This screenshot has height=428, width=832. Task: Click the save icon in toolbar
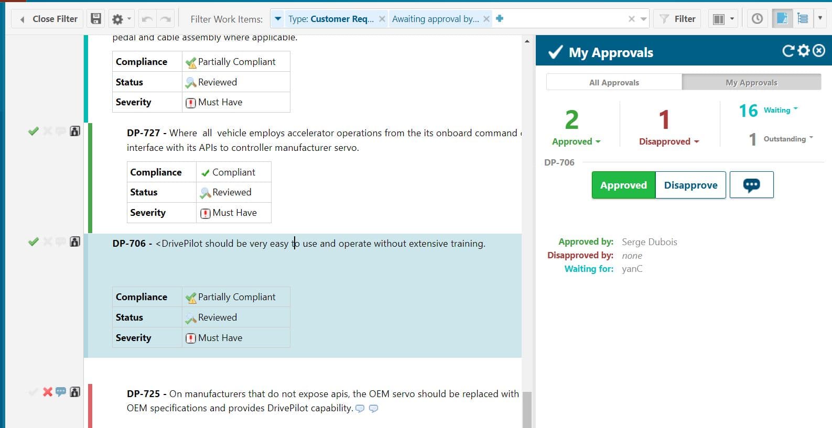[x=96, y=19]
